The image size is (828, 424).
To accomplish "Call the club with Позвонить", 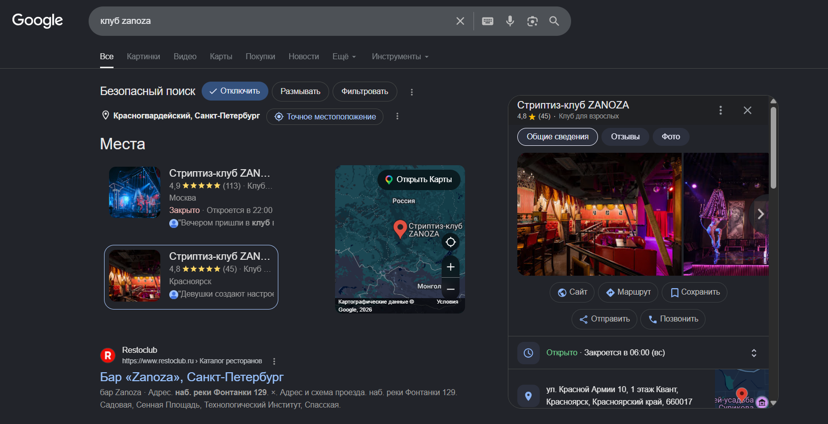I will pos(673,319).
